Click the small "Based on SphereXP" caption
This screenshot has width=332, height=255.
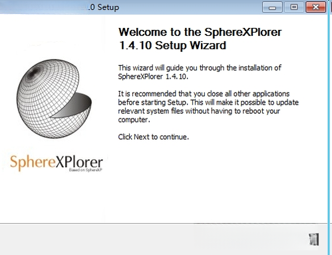pos(85,170)
